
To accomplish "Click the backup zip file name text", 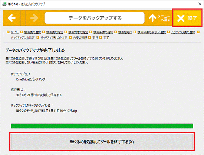I will pyautogui.click(x=47, y=111).
